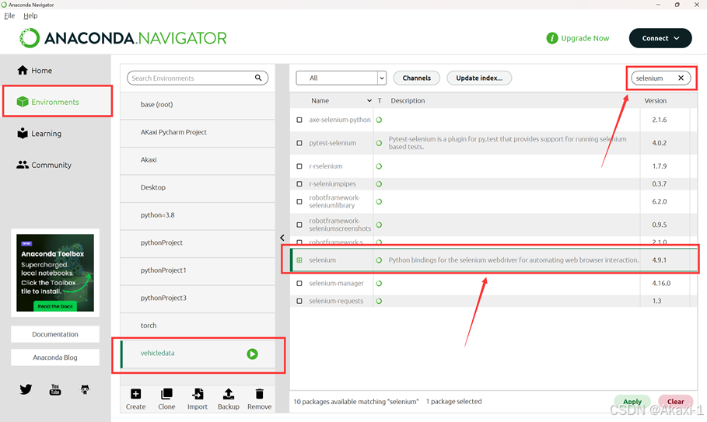The image size is (707, 422).
Task: Click into the Search Environments field
Action: click(x=198, y=78)
